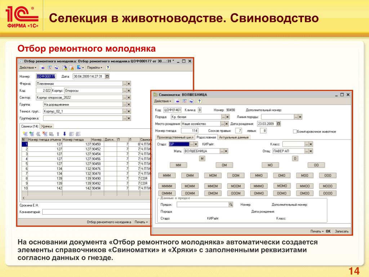Click Записать button in Свиноматки window
This screenshot has height=277, width=369.
point(342,231)
